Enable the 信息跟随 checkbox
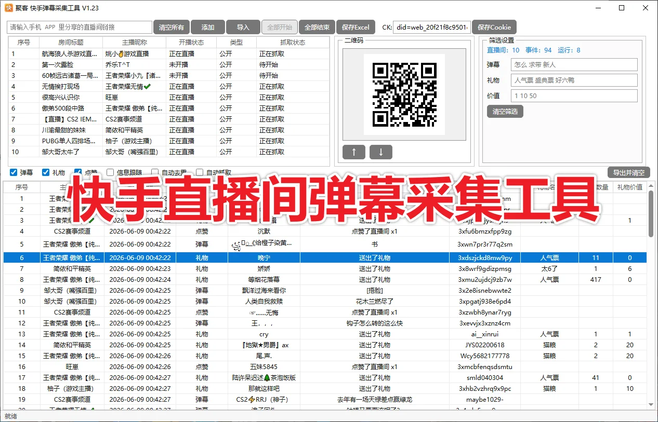 pos(110,172)
